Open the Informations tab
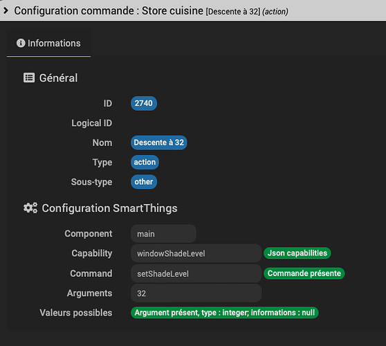This screenshot has height=346, width=386. [48, 44]
